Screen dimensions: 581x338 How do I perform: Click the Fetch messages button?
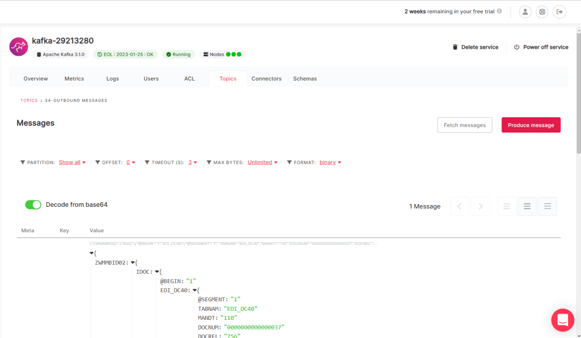click(464, 125)
